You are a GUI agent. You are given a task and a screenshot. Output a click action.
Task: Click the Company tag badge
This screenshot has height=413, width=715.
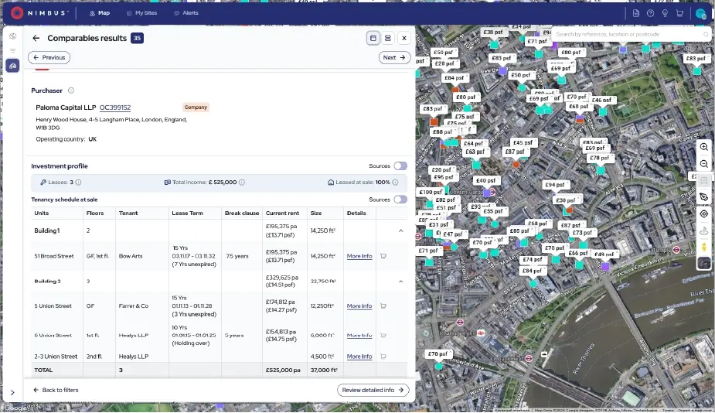point(196,108)
